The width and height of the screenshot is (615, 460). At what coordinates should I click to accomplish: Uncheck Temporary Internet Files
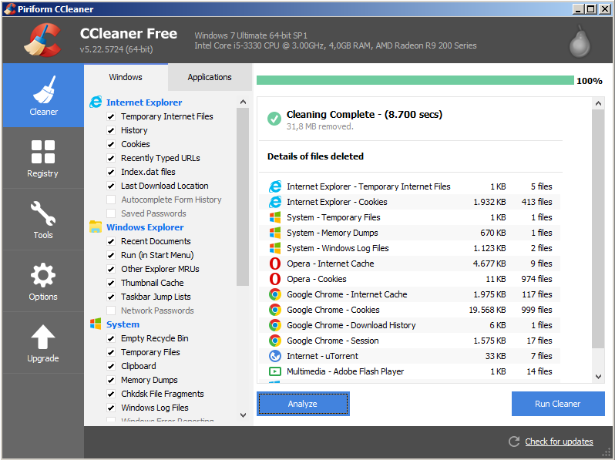pos(111,116)
